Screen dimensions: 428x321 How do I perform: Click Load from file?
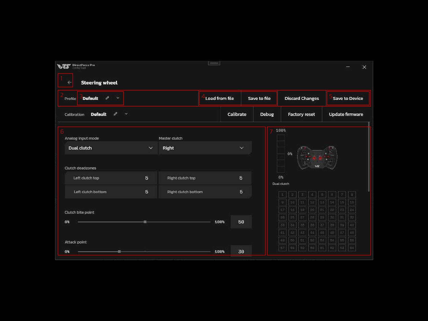pyautogui.click(x=220, y=98)
